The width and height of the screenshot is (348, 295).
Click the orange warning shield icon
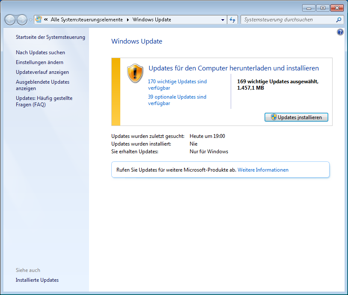click(x=135, y=73)
